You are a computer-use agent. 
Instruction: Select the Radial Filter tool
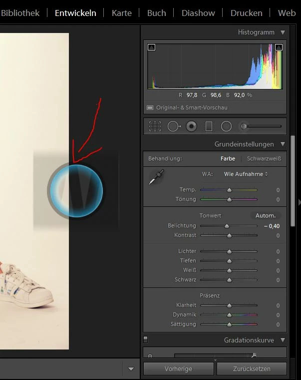tap(226, 126)
